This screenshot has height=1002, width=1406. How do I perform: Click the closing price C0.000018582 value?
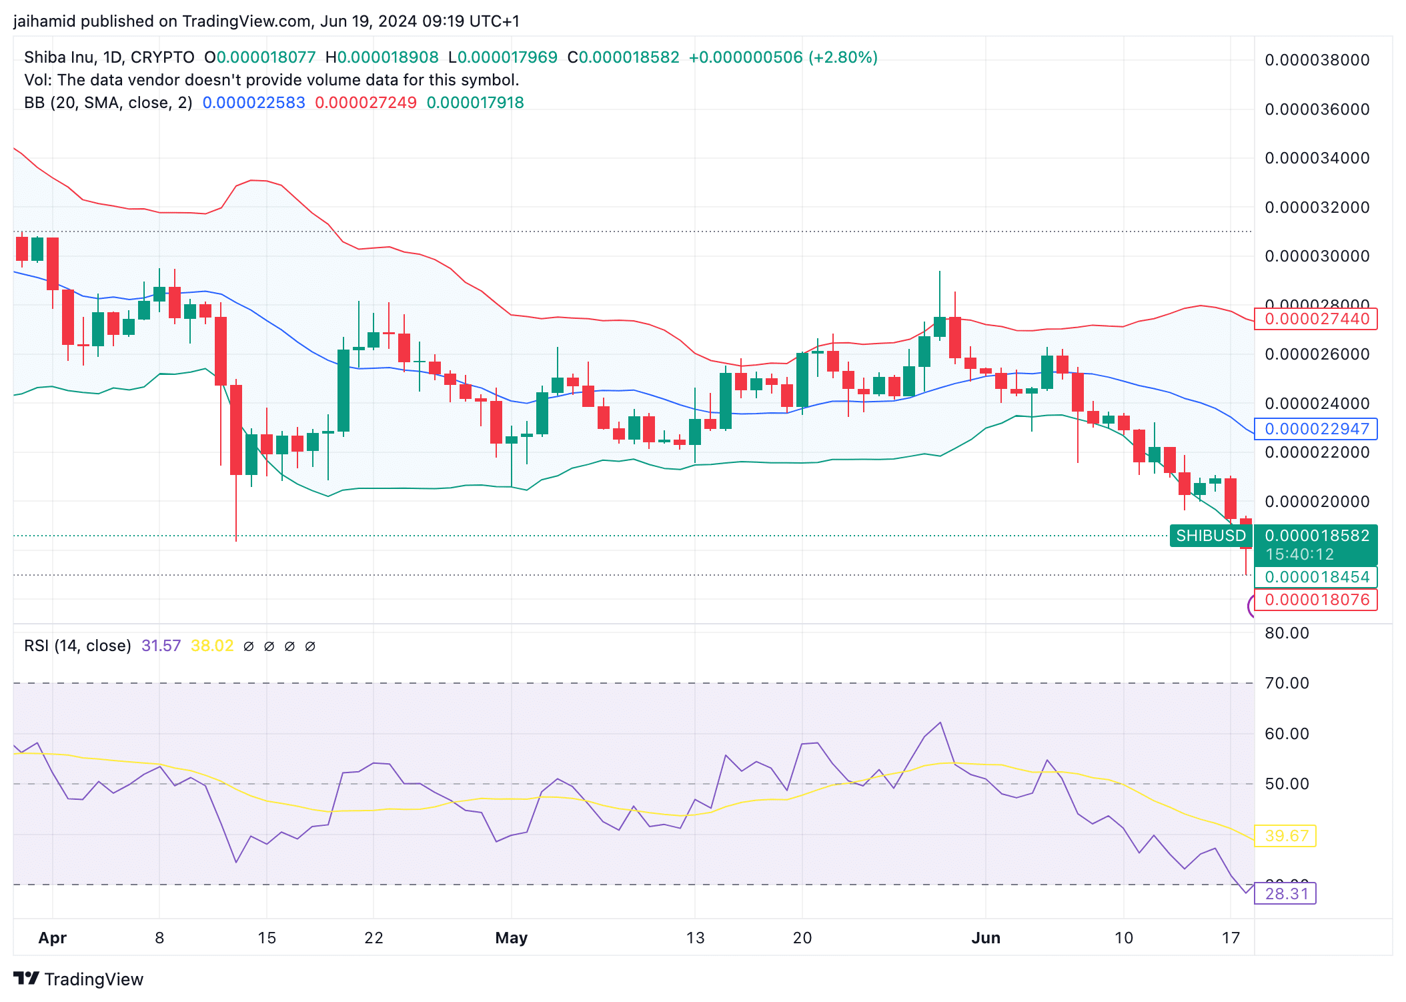click(x=623, y=57)
